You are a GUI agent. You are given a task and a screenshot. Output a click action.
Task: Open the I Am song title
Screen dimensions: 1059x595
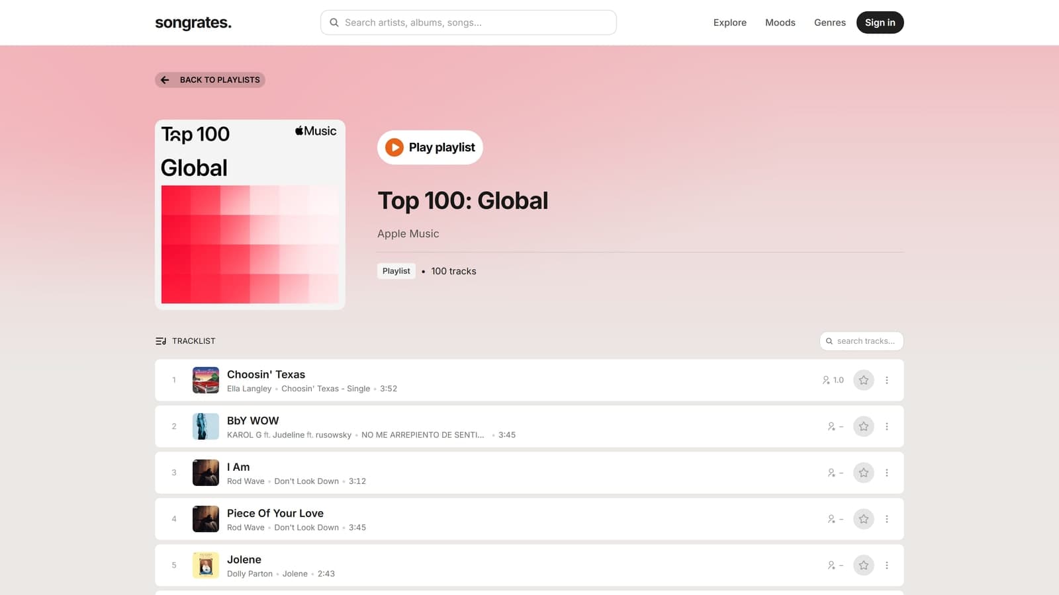(238, 467)
